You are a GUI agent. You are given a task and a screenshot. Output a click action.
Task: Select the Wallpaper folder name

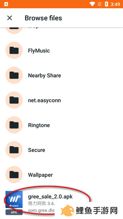[40, 175]
